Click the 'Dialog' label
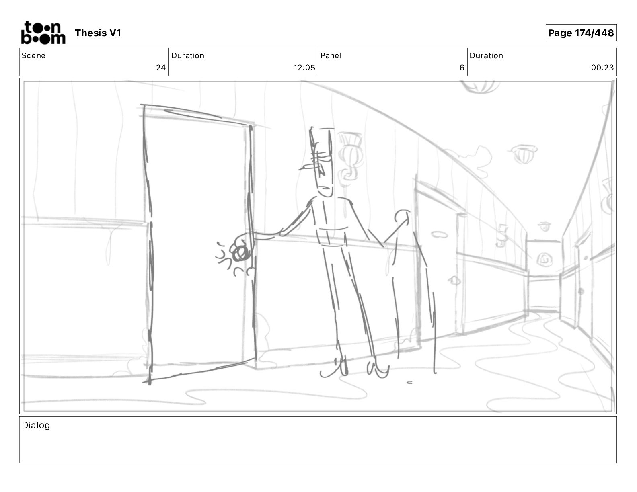Screen dimensions: 637x492 pyautogui.click(x=36, y=425)
